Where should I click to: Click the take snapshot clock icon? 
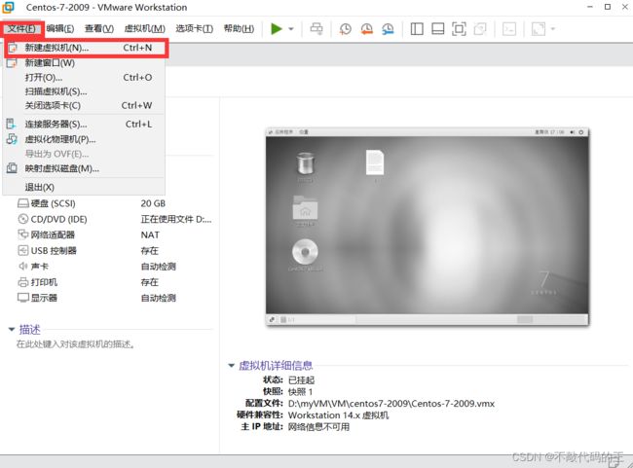[x=345, y=29]
